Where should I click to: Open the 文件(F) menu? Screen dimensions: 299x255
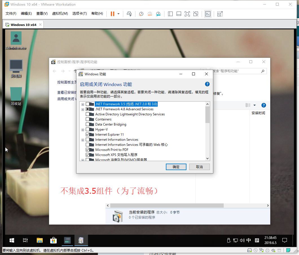click(x=11, y=14)
